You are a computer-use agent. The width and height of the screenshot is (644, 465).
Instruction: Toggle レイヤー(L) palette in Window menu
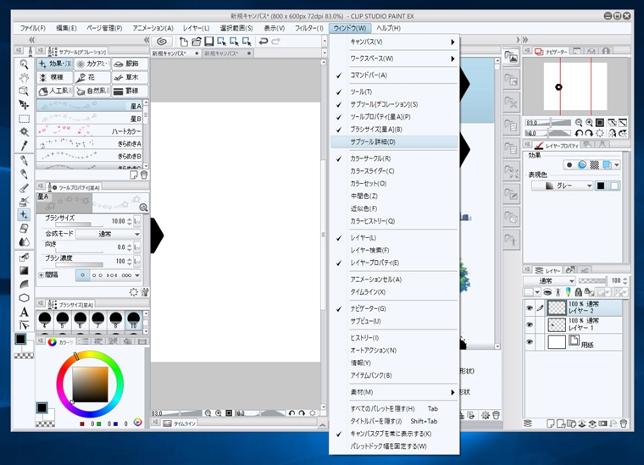point(394,238)
